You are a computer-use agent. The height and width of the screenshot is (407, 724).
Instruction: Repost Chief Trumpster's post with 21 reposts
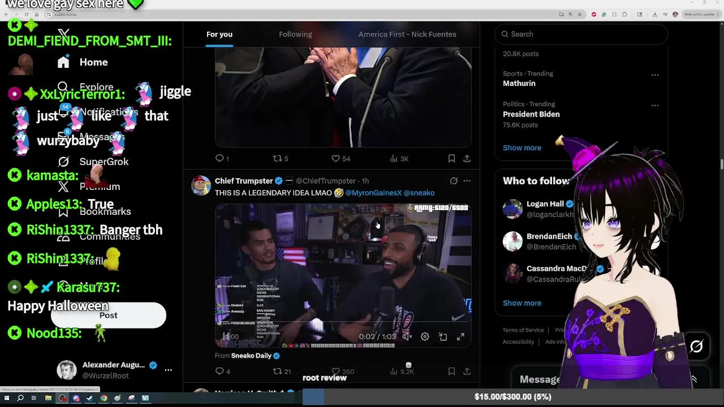[282, 371]
